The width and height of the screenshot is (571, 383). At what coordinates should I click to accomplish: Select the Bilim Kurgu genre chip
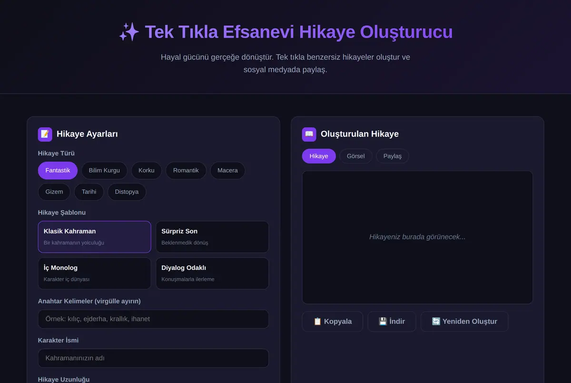click(104, 171)
